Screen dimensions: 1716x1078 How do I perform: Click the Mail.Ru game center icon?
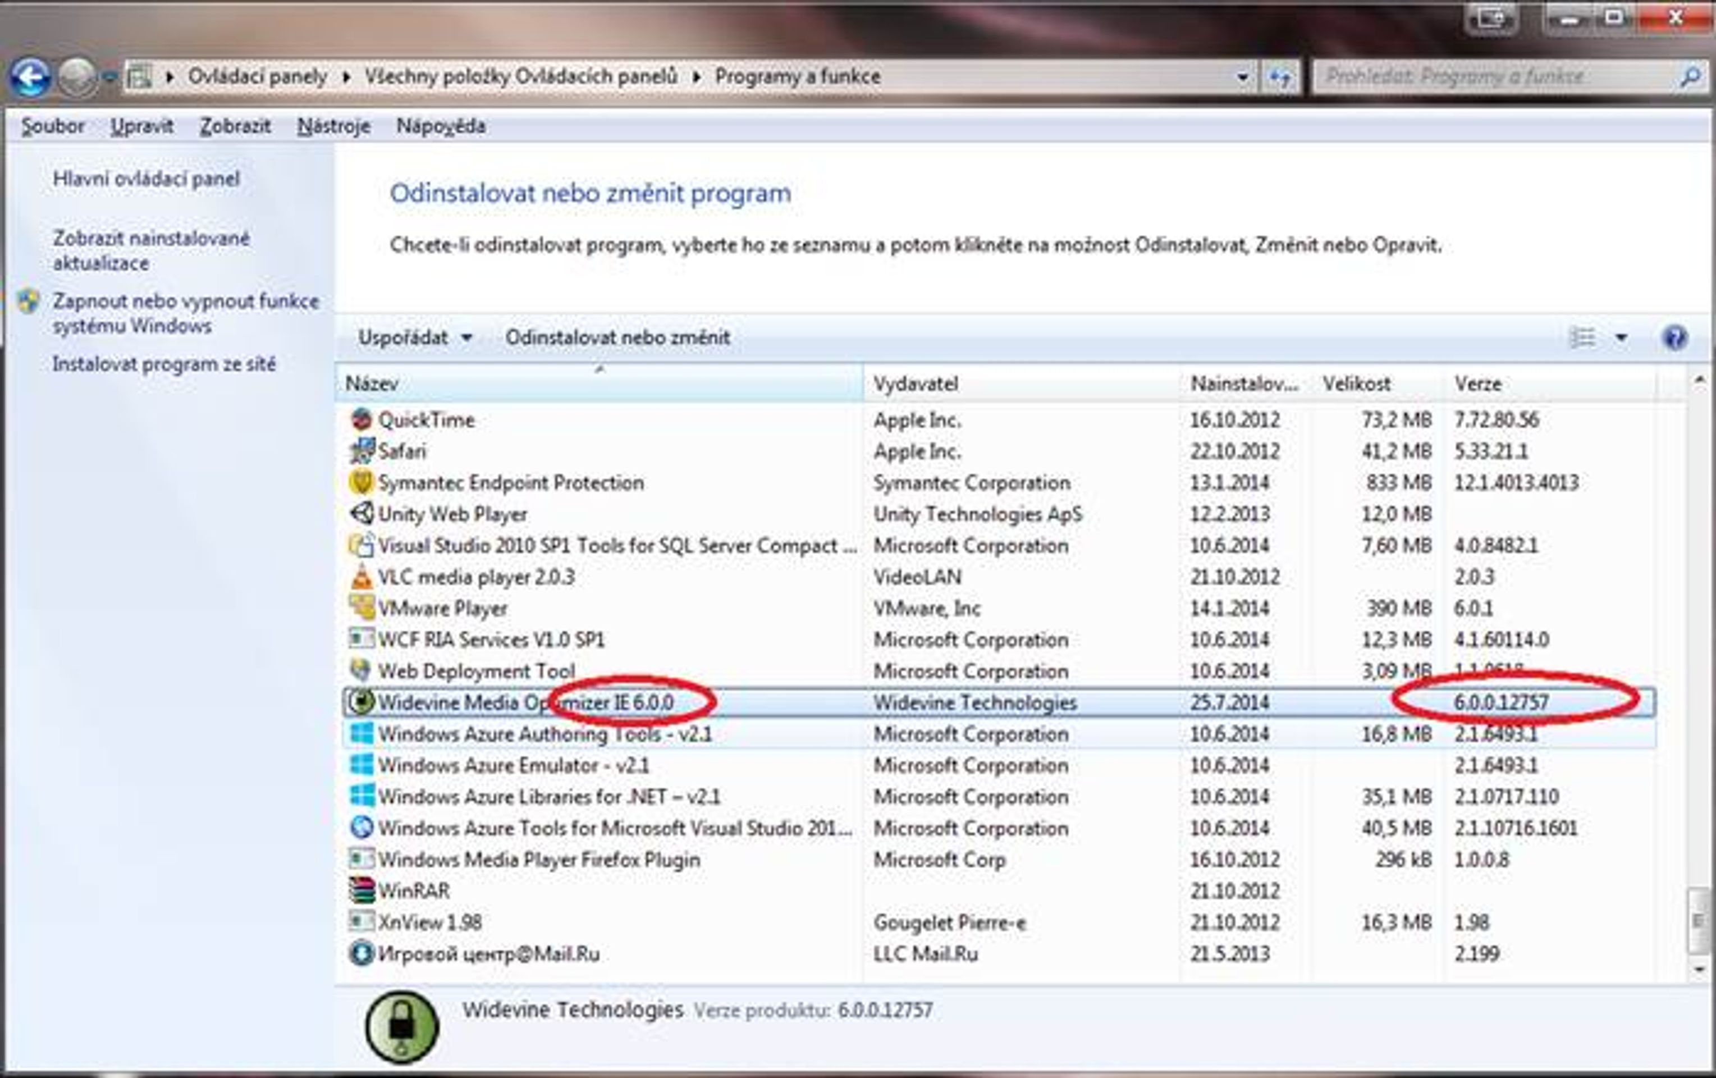tap(361, 953)
